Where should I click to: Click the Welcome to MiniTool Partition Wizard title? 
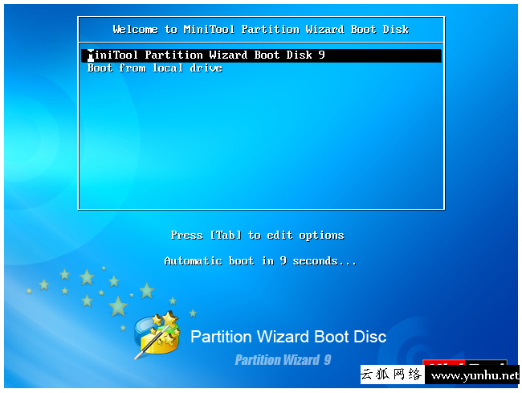[x=261, y=29]
